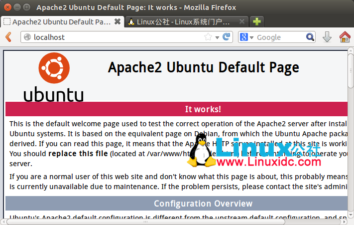Switch to the Linux公社 tab
This screenshot has width=354, height=225.
coord(187,22)
